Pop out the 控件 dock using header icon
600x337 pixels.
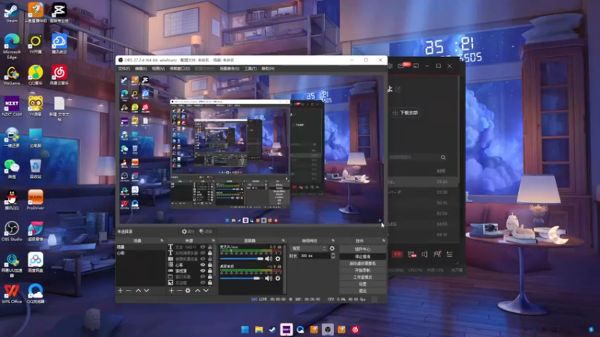tap(383, 240)
